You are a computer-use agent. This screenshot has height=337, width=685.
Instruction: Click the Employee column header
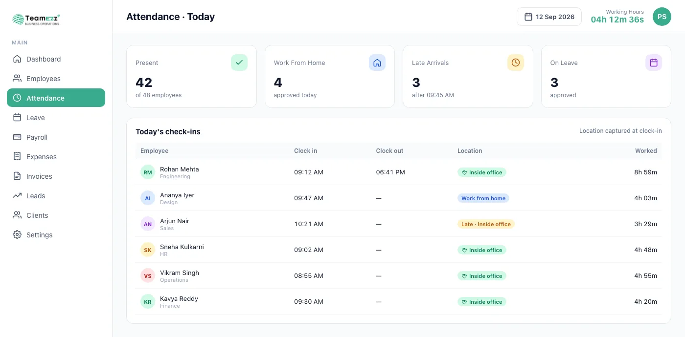click(154, 151)
